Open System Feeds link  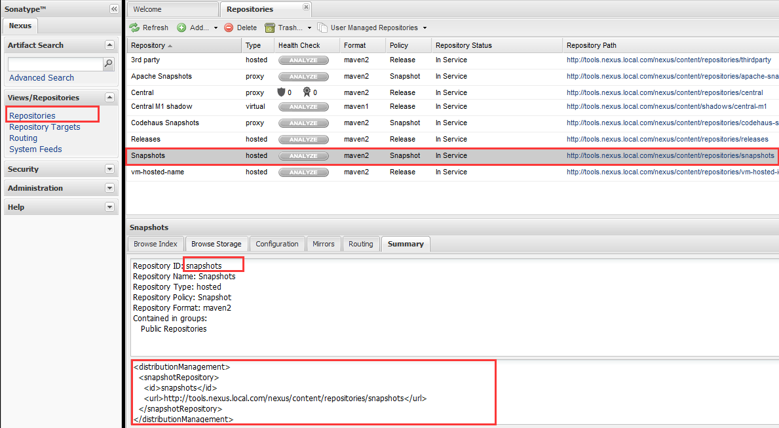(x=36, y=149)
